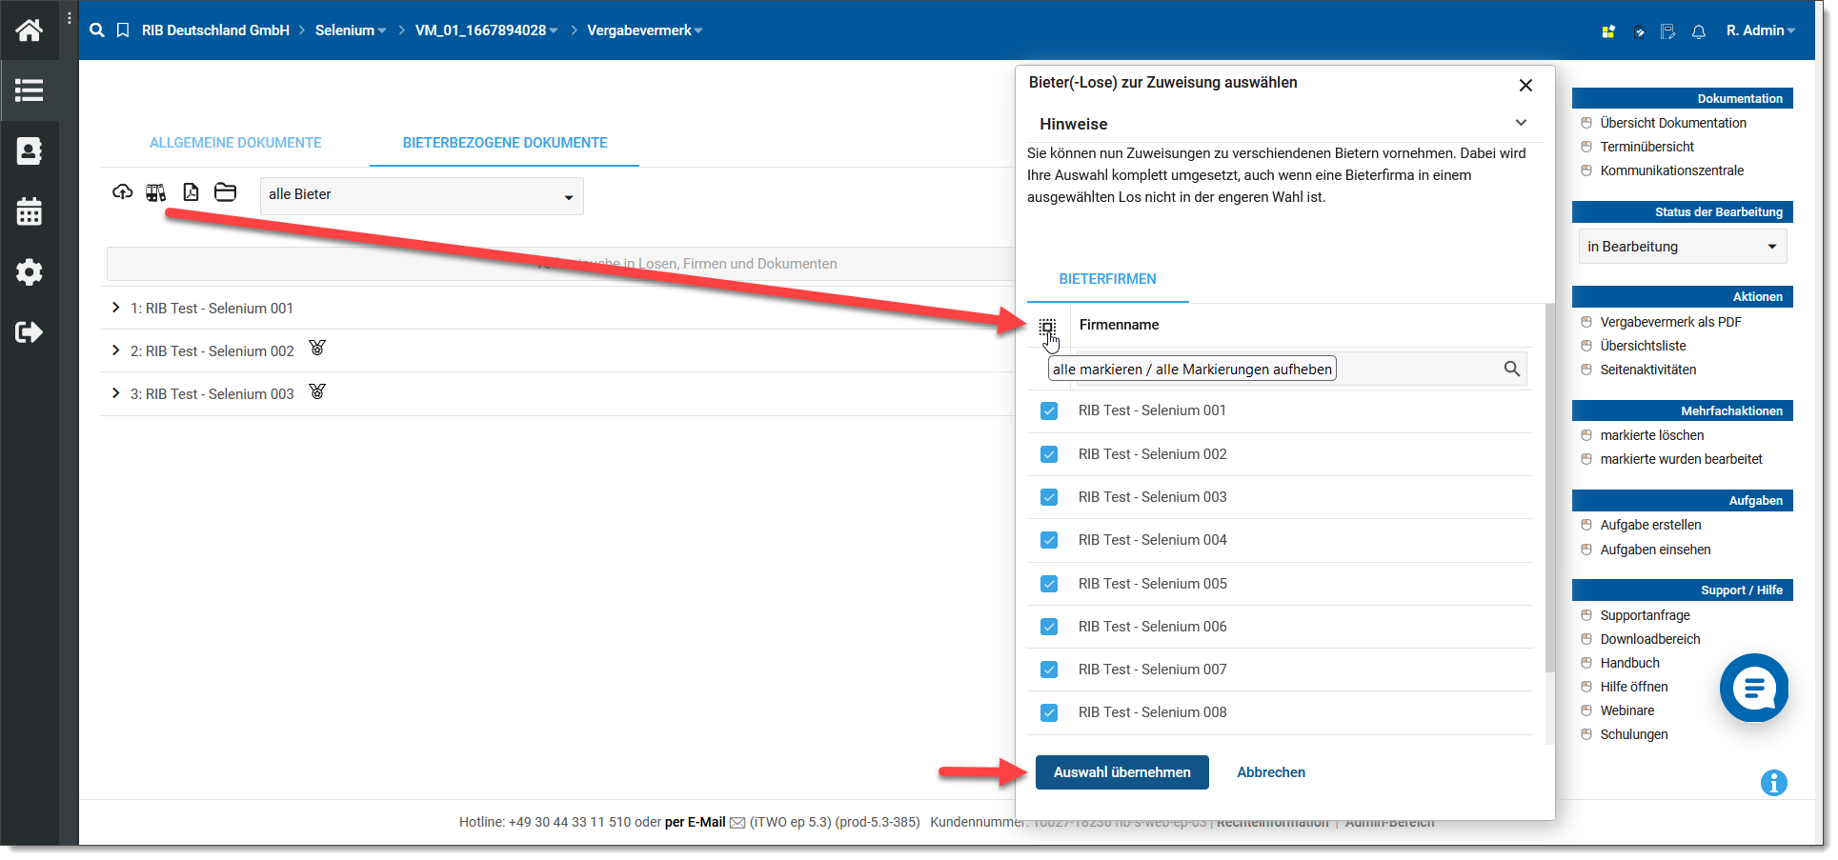Uncheck RIB Test - Selenium 003 checkbox
Viewport: 1838px width, 860px height.
click(x=1049, y=497)
